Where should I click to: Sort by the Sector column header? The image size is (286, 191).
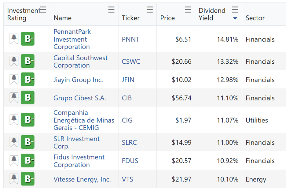255,18
